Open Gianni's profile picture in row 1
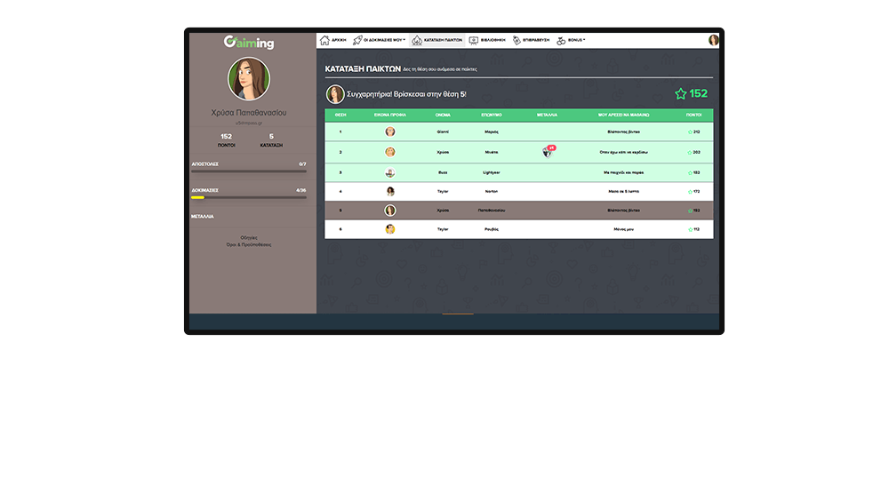The image size is (889, 501). pyautogui.click(x=390, y=131)
